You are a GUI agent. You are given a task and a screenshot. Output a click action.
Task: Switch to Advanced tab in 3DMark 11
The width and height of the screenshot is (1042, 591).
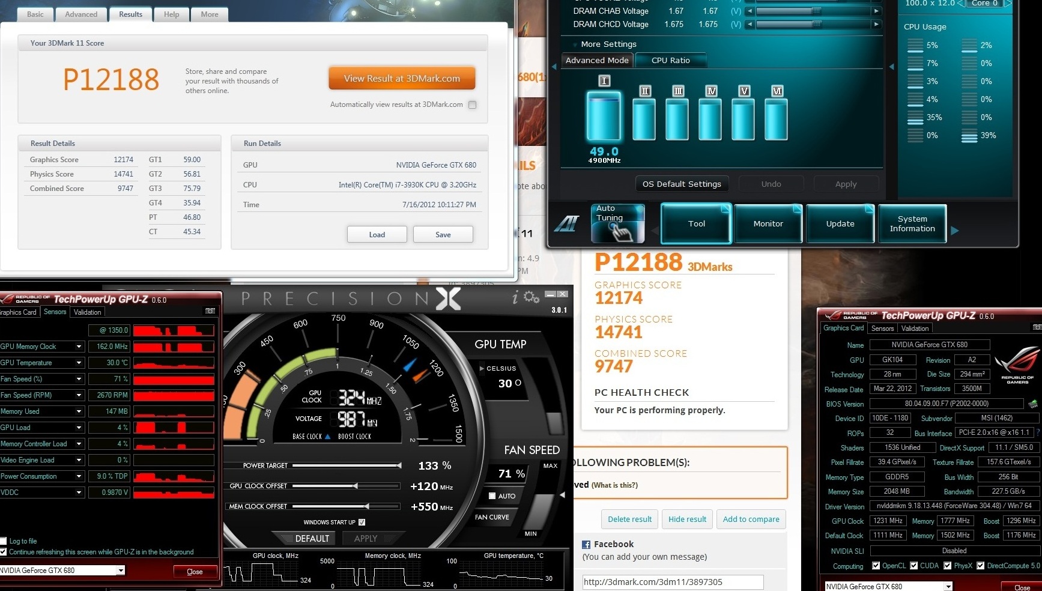81,14
